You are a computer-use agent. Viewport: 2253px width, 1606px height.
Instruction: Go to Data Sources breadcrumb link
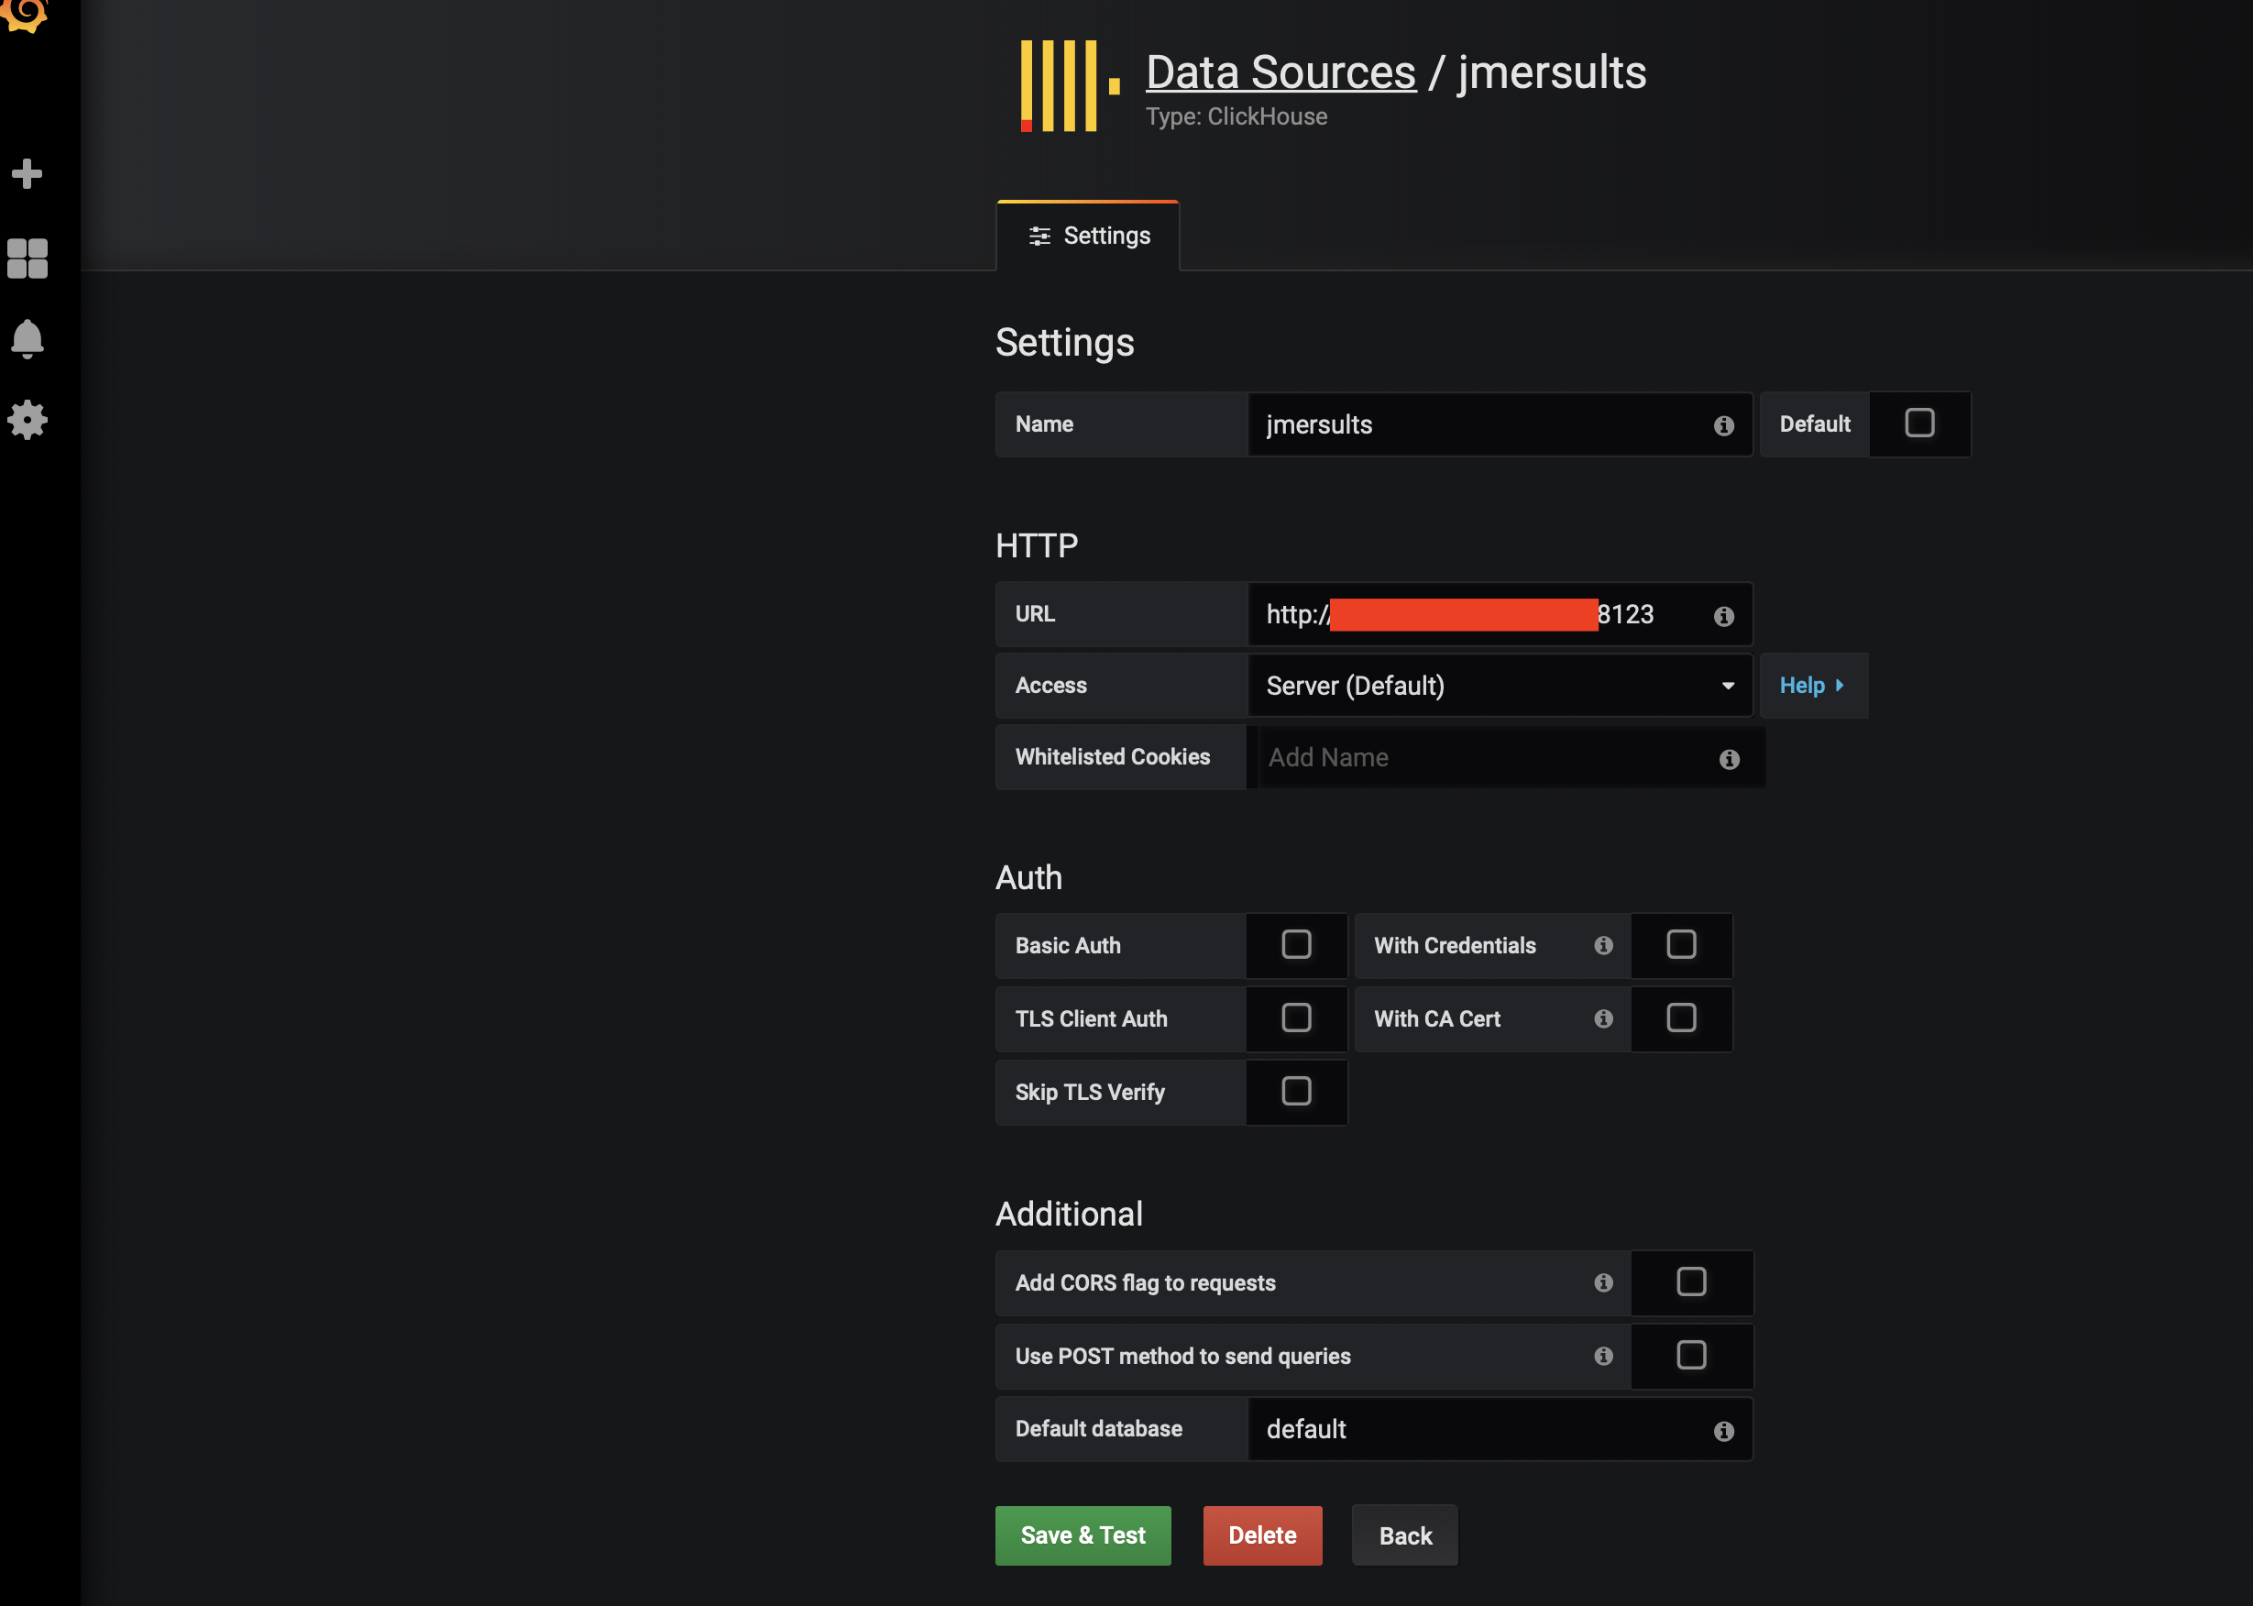pyautogui.click(x=1280, y=72)
